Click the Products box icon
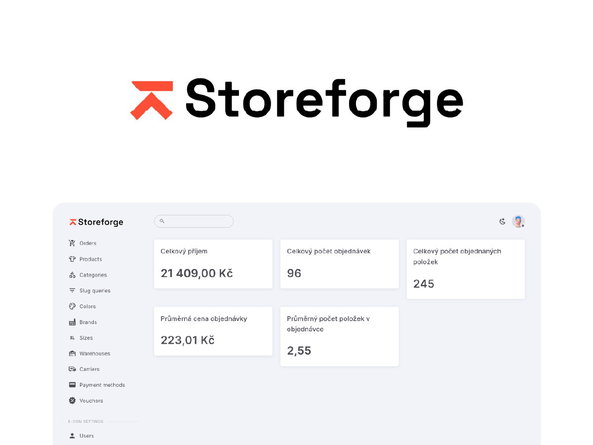This screenshot has width=593, height=445. [x=71, y=259]
